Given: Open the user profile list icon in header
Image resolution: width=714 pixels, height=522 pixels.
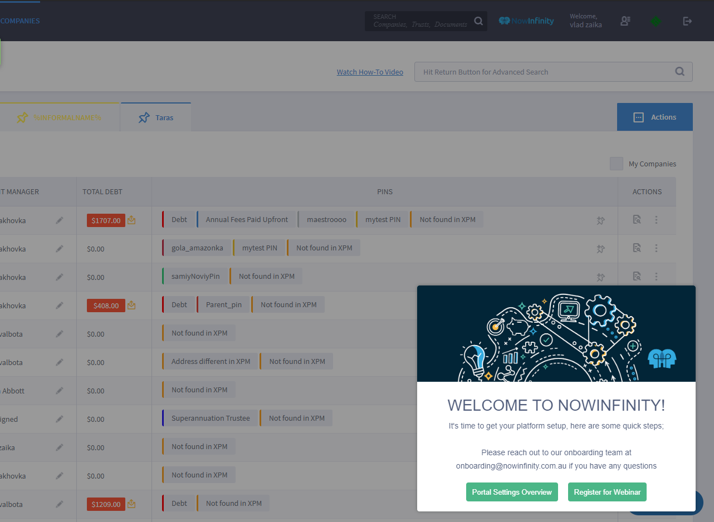Looking at the screenshot, I should pyautogui.click(x=625, y=21).
